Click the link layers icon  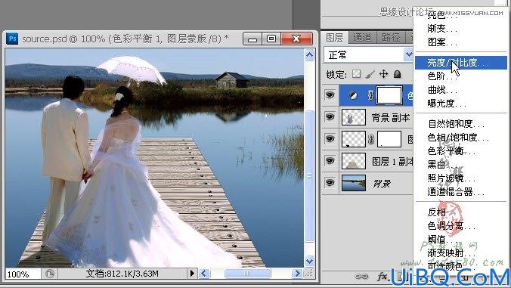(x=361, y=277)
